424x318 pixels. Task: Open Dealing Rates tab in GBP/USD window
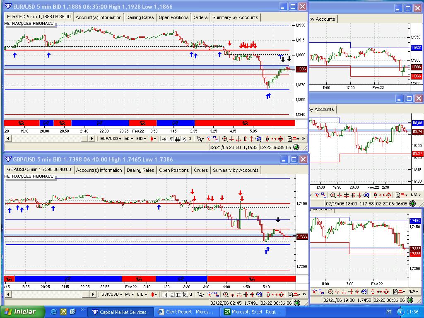[x=140, y=170]
